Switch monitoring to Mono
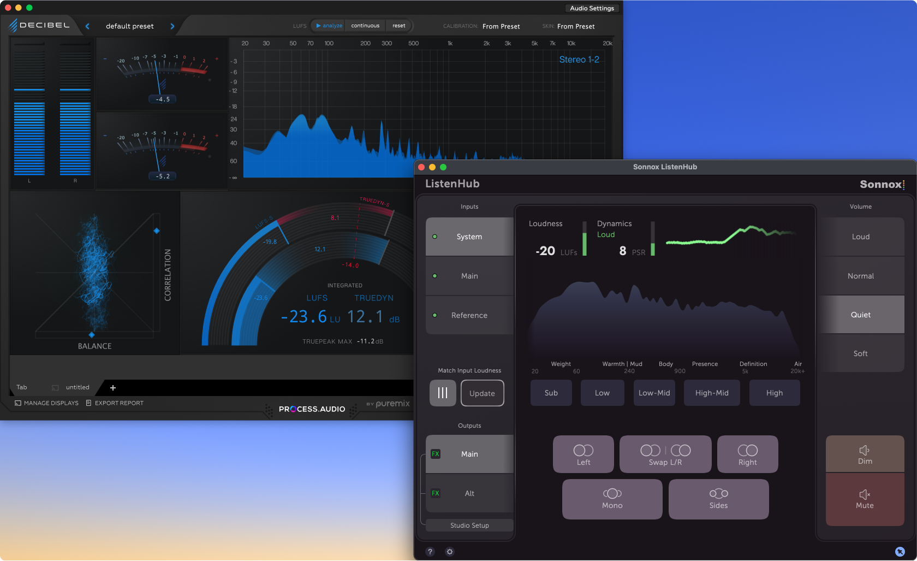Viewport: 917px width, 561px height. pos(612,499)
